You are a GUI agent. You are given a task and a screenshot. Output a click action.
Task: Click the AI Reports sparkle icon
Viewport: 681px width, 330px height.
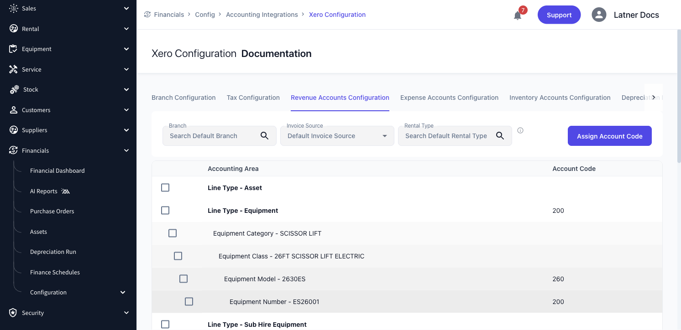click(x=65, y=191)
